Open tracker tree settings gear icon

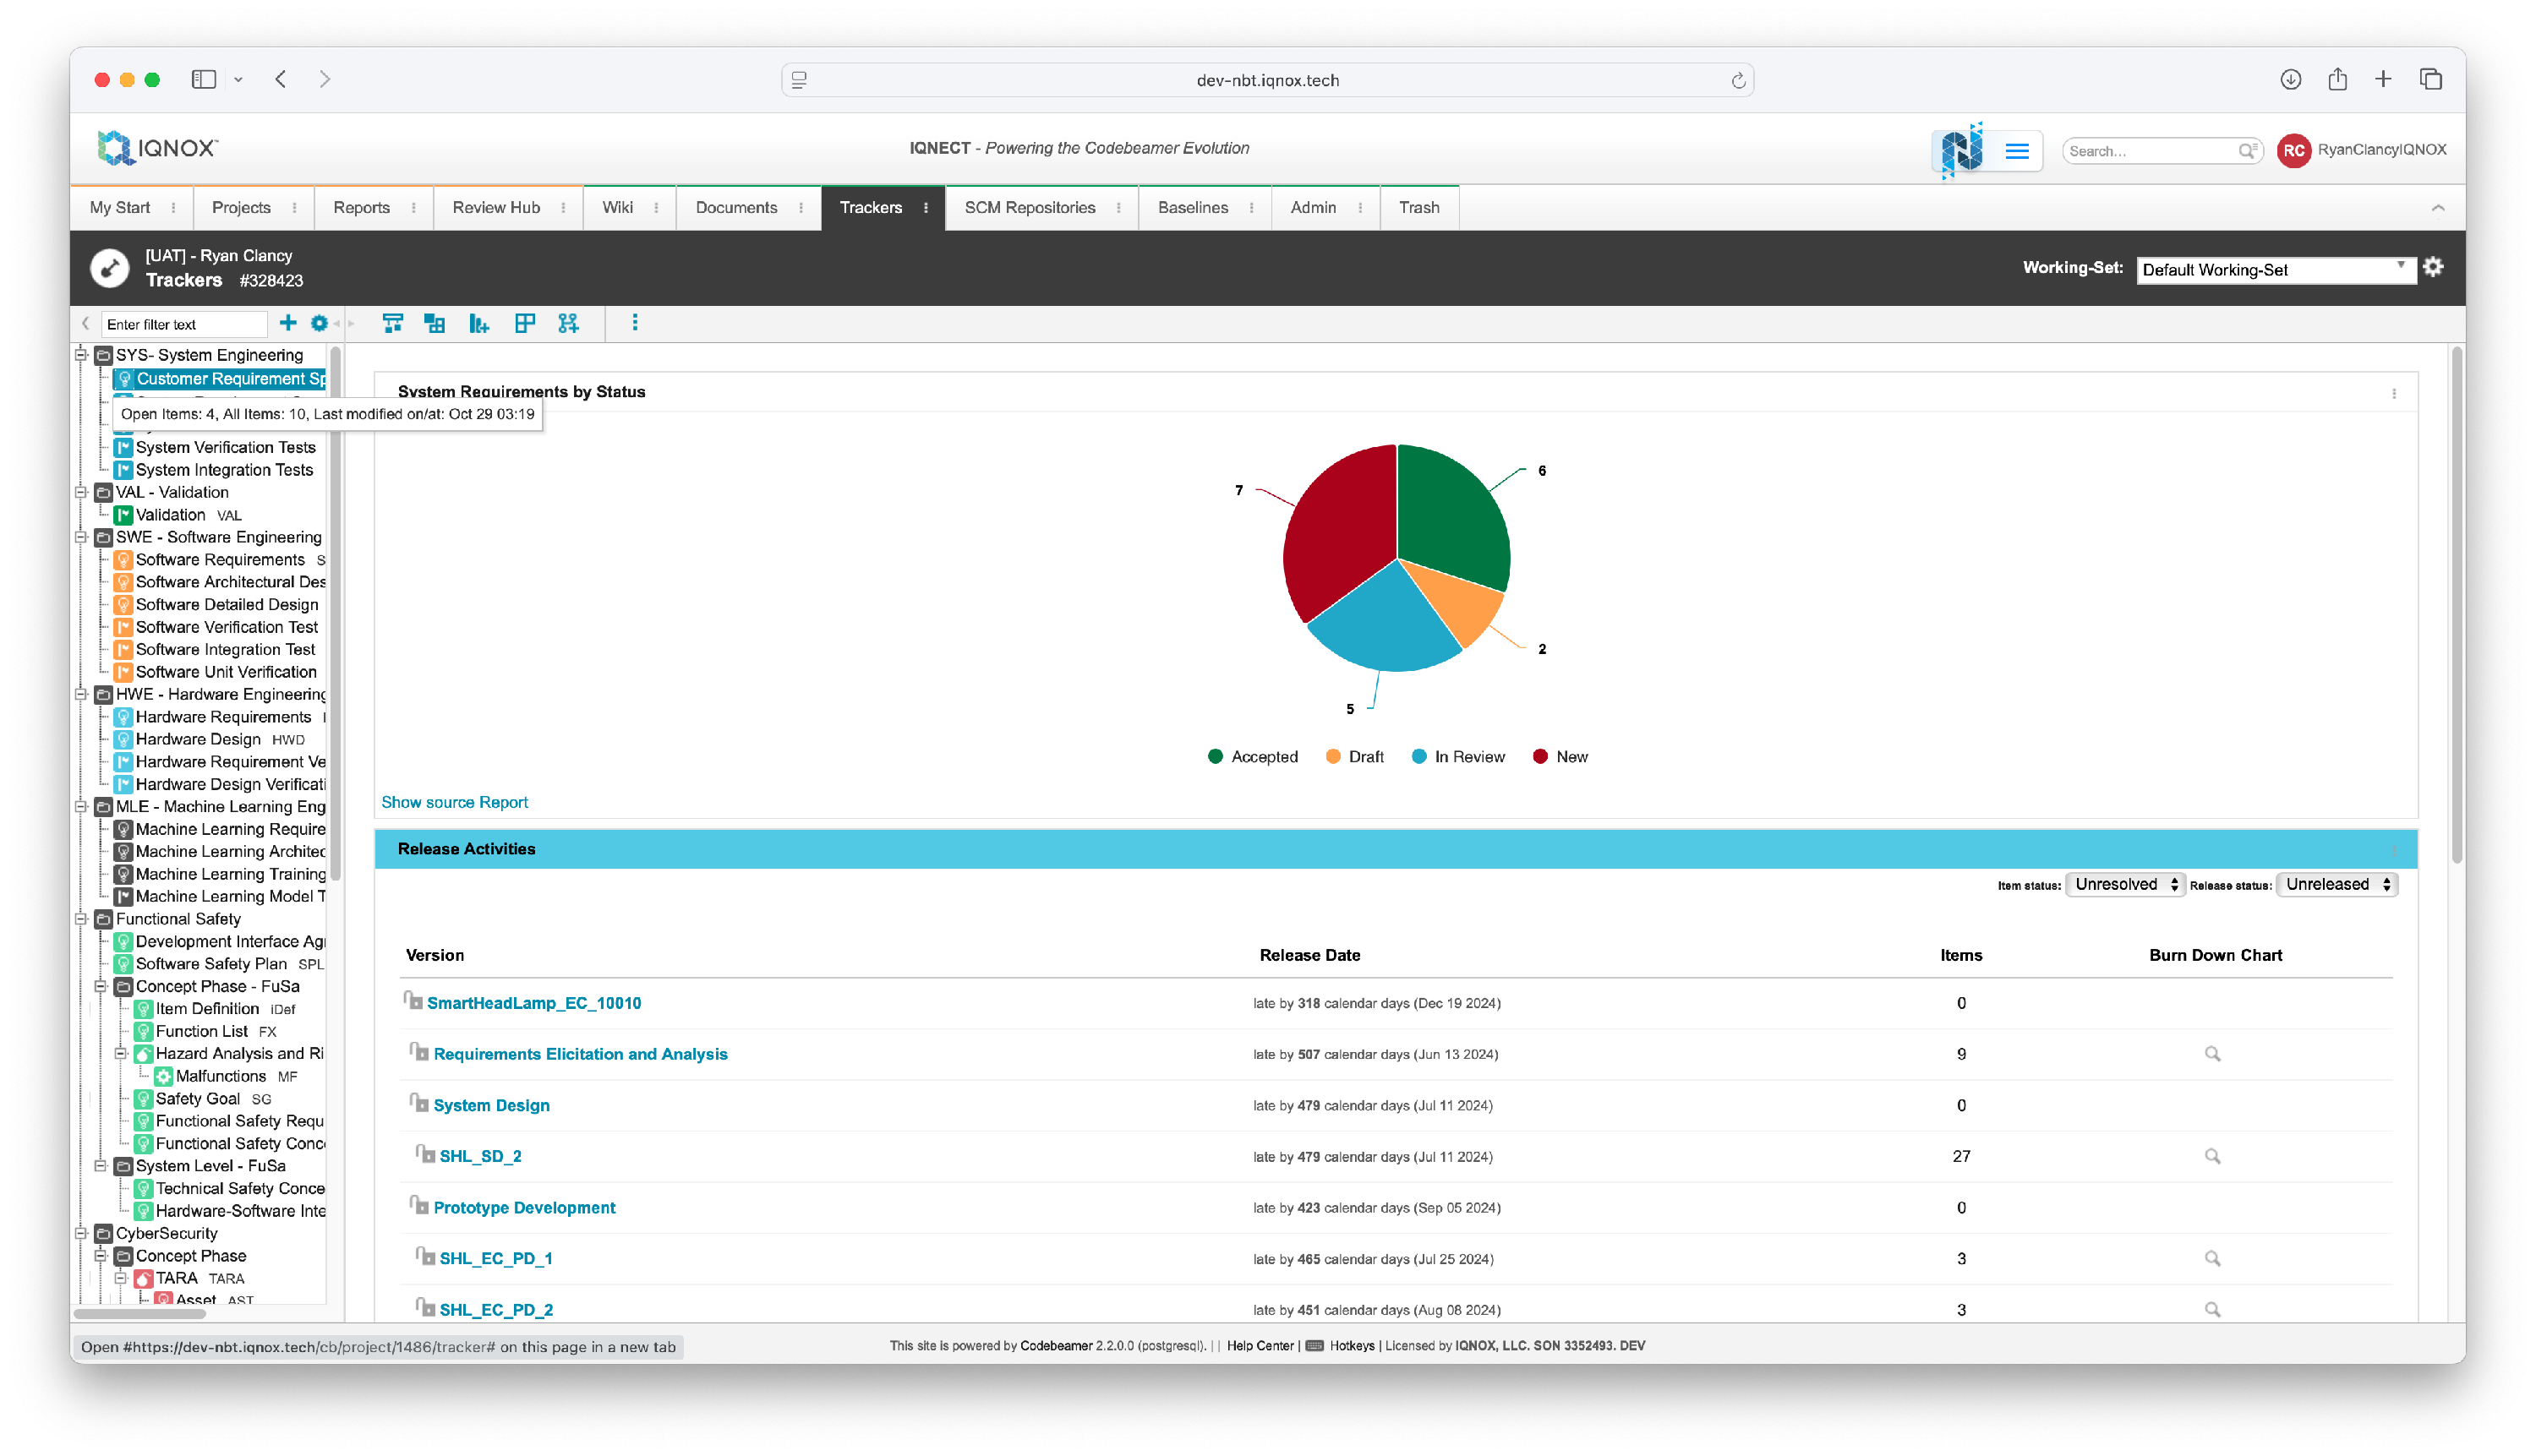(x=320, y=323)
